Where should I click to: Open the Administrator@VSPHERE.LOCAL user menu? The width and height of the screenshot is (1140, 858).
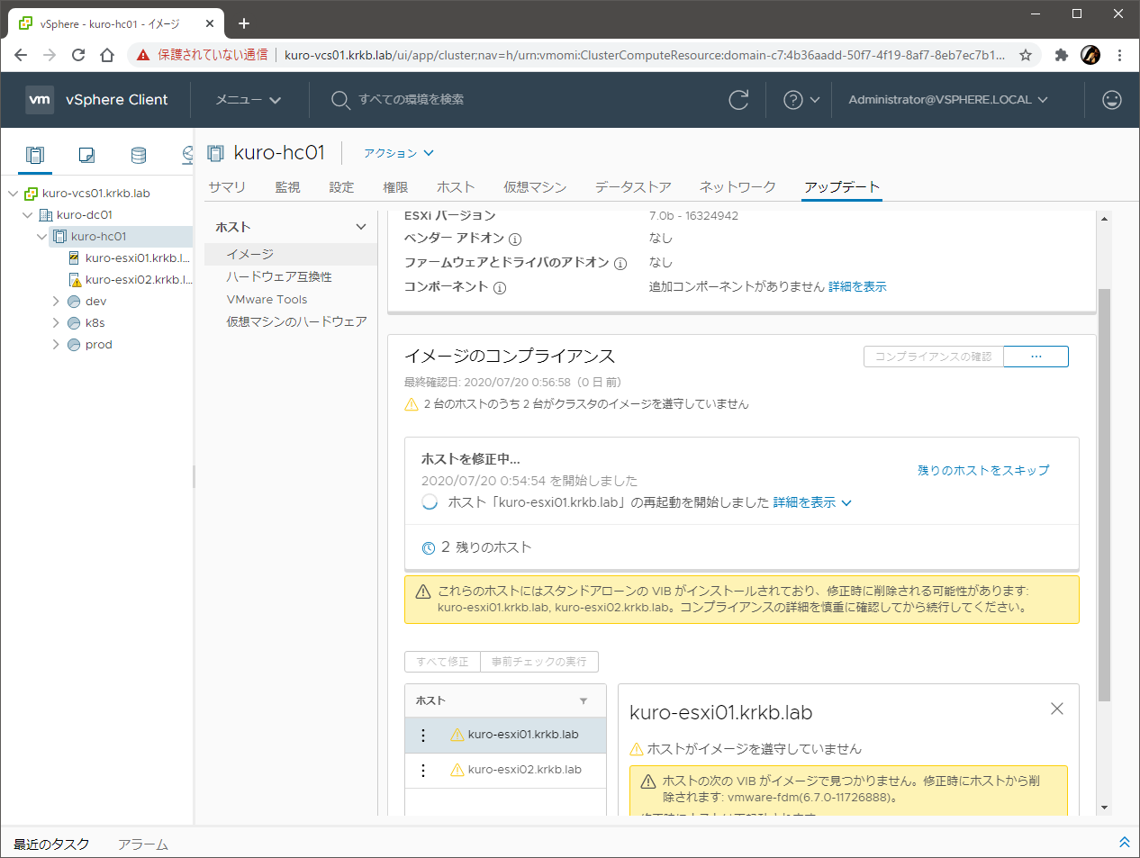(947, 100)
